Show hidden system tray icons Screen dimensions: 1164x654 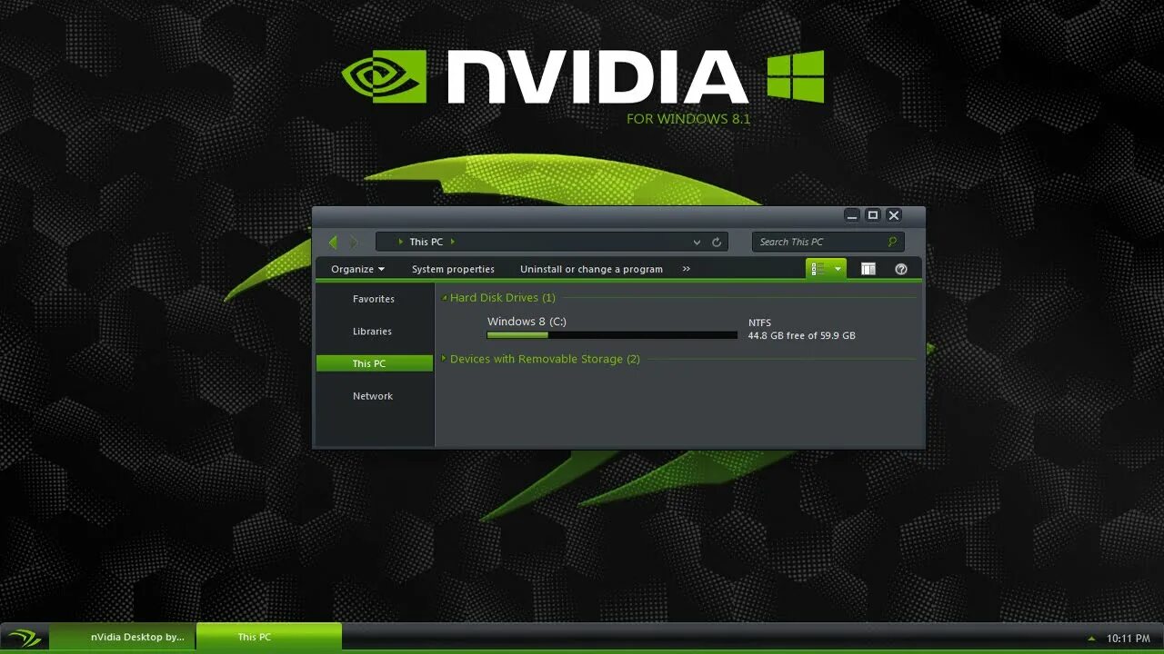pos(1091,639)
